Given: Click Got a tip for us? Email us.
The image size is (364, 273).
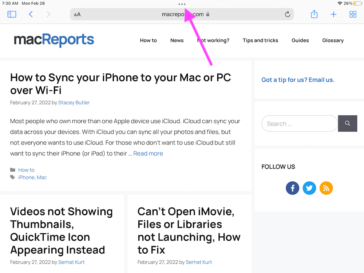Looking at the screenshot, I should [x=298, y=80].
